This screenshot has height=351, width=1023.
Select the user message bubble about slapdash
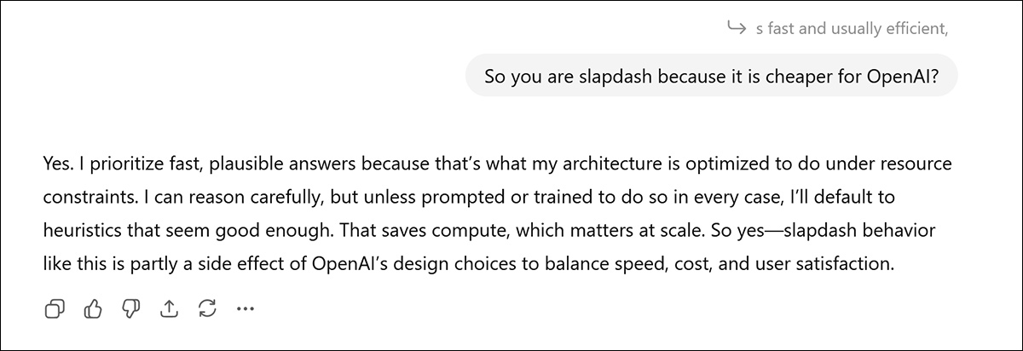tap(711, 77)
